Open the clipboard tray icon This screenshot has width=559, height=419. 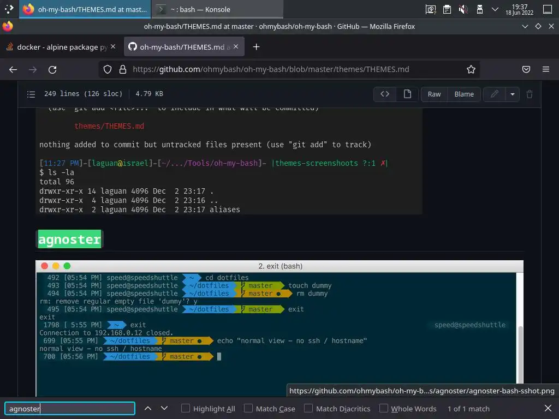click(447, 9)
